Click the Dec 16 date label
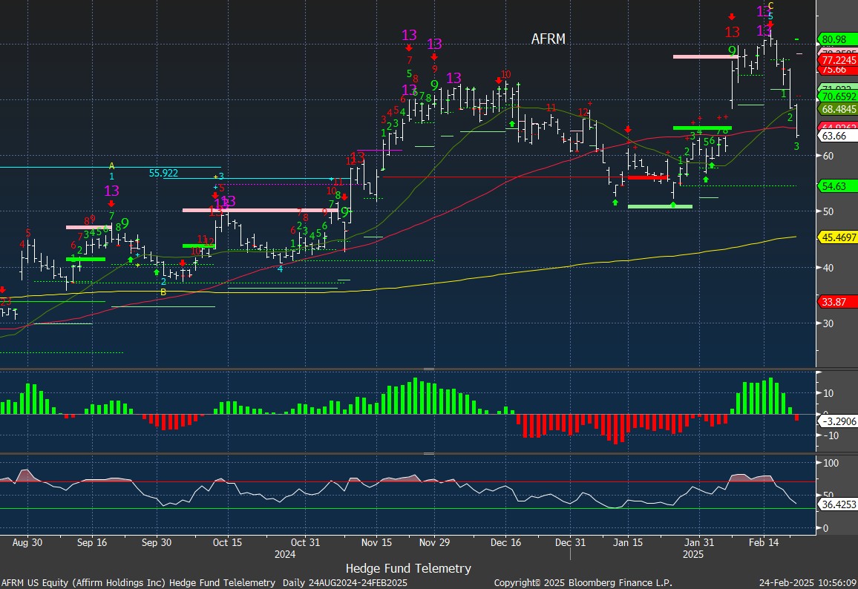858x589 pixels. point(505,542)
